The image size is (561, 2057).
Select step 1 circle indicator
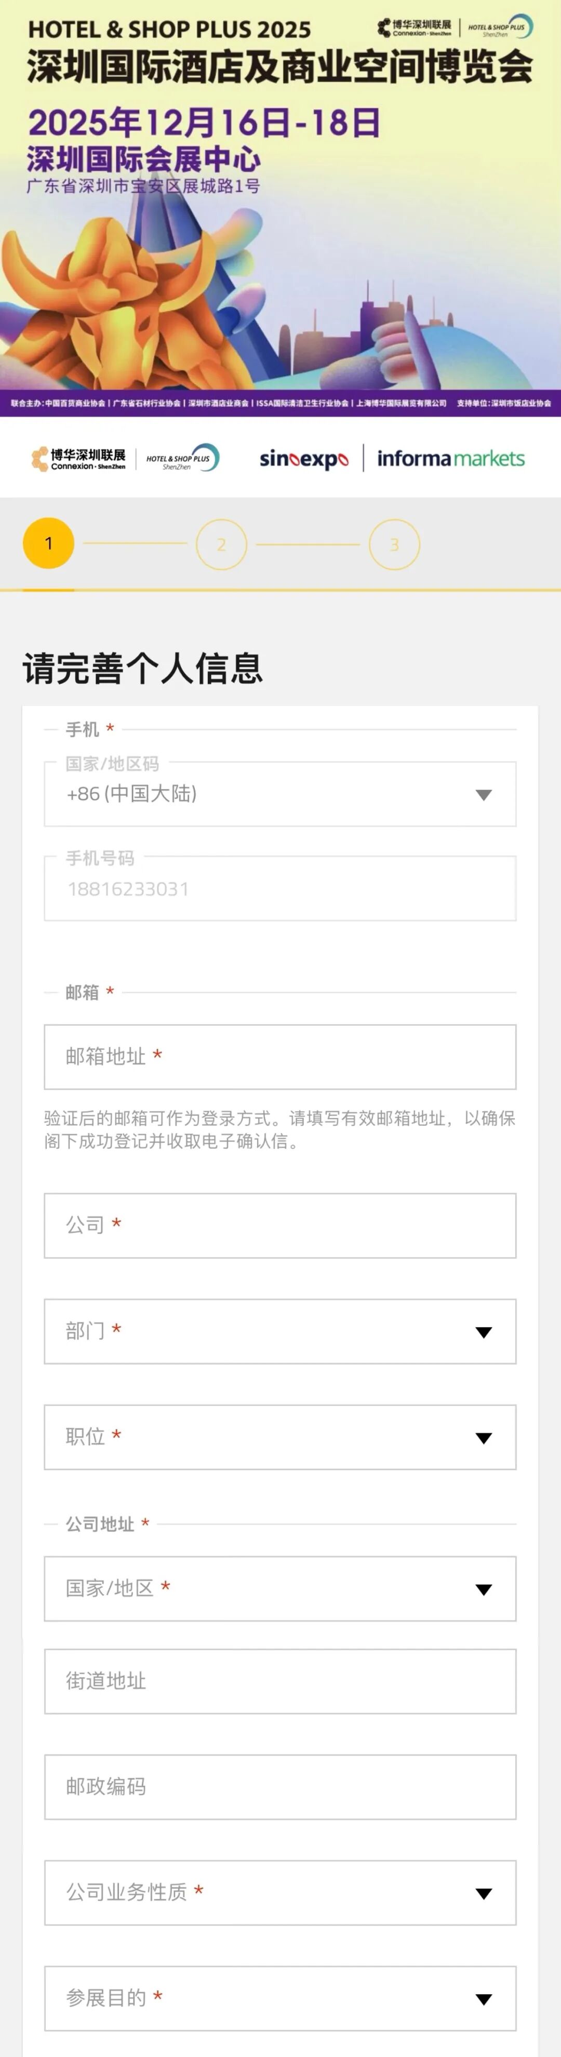click(x=49, y=544)
